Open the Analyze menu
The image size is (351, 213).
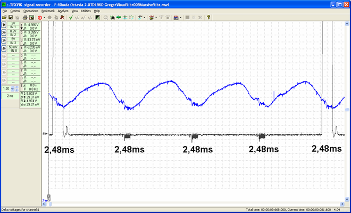(63, 11)
